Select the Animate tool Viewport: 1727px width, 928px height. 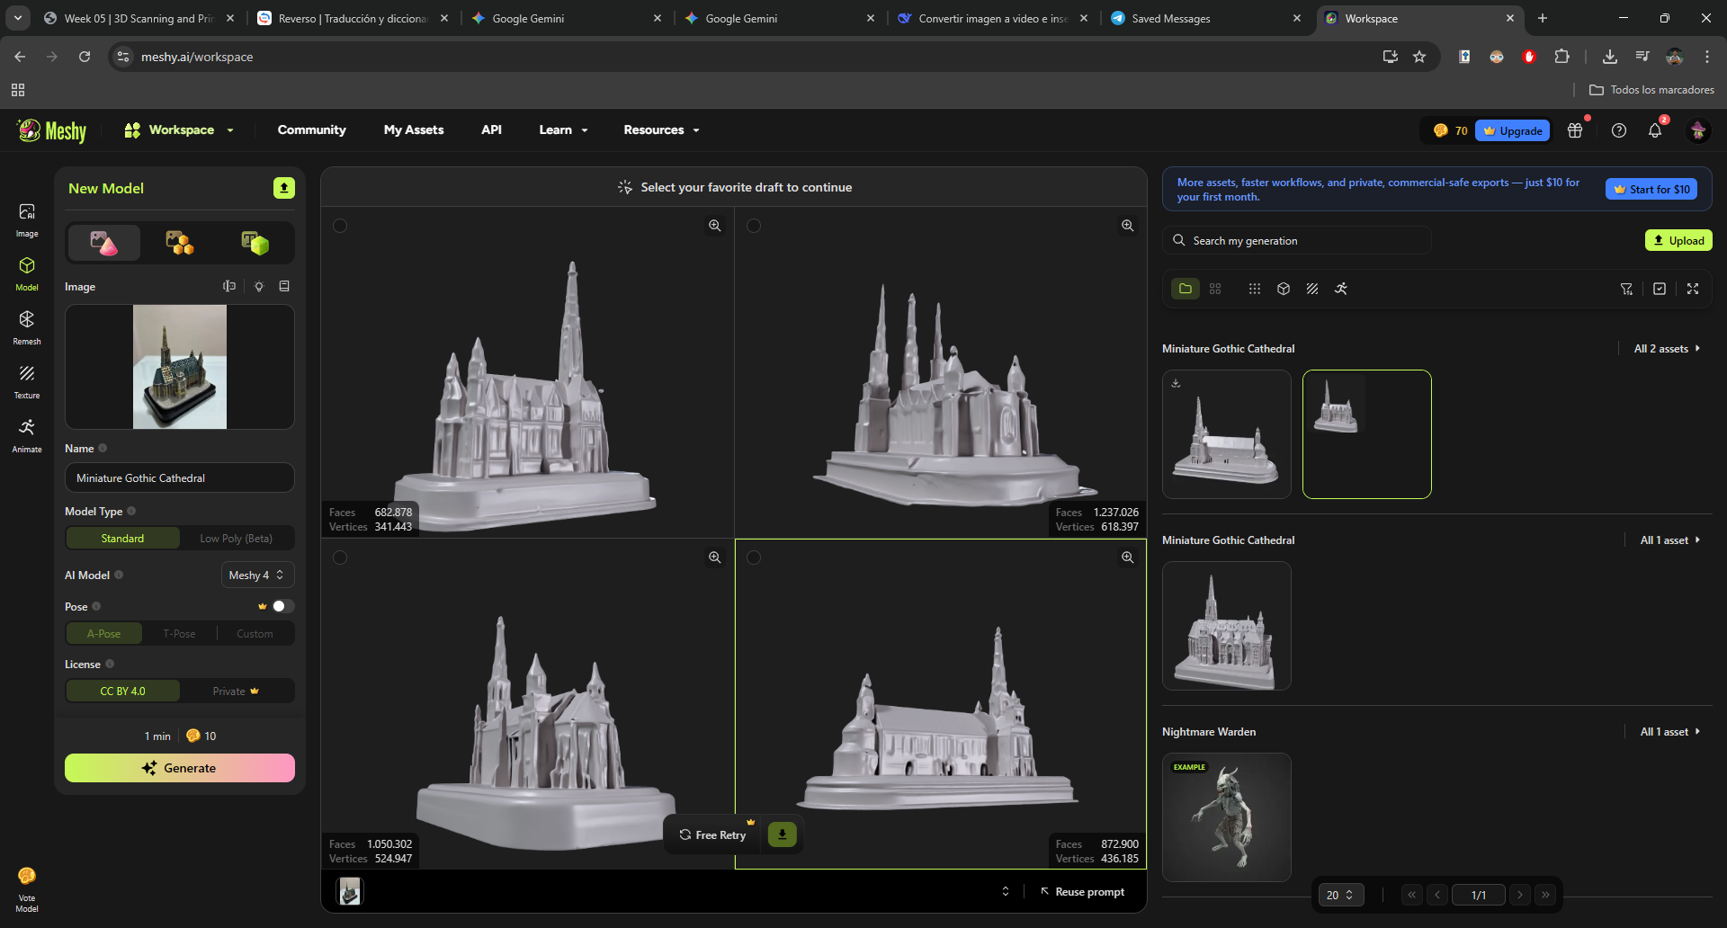pos(27,434)
